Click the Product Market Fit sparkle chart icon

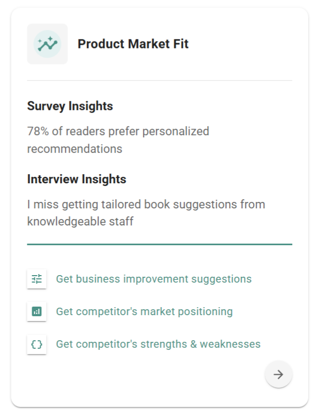pyautogui.click(x=47, y=44)
